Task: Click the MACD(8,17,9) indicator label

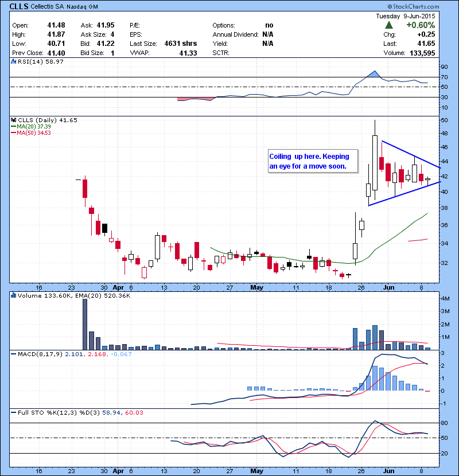Action: (40, 354)
